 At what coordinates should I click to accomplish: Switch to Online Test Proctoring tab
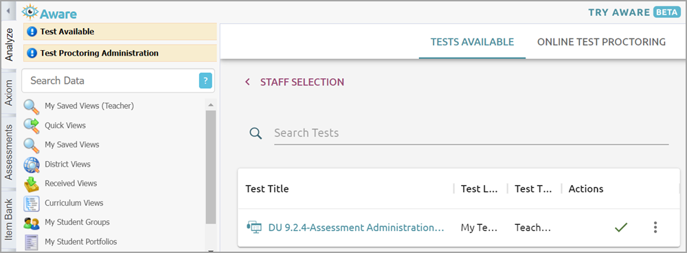(601, 42)
